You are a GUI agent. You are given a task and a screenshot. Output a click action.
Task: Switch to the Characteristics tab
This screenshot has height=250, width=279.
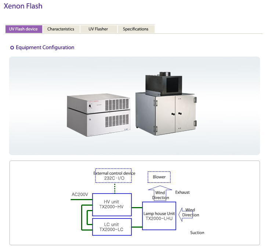[61, 29]
